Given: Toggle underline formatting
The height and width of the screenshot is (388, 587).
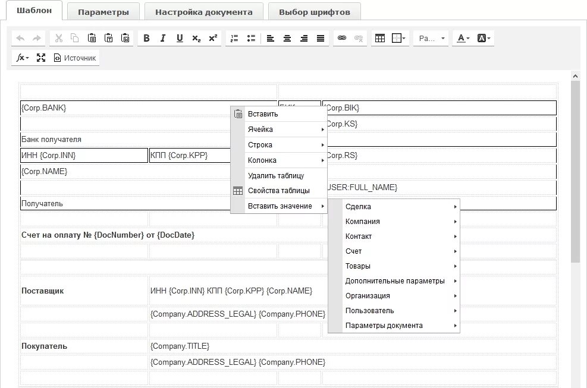Looking at the screenshot, I should 180,38.
